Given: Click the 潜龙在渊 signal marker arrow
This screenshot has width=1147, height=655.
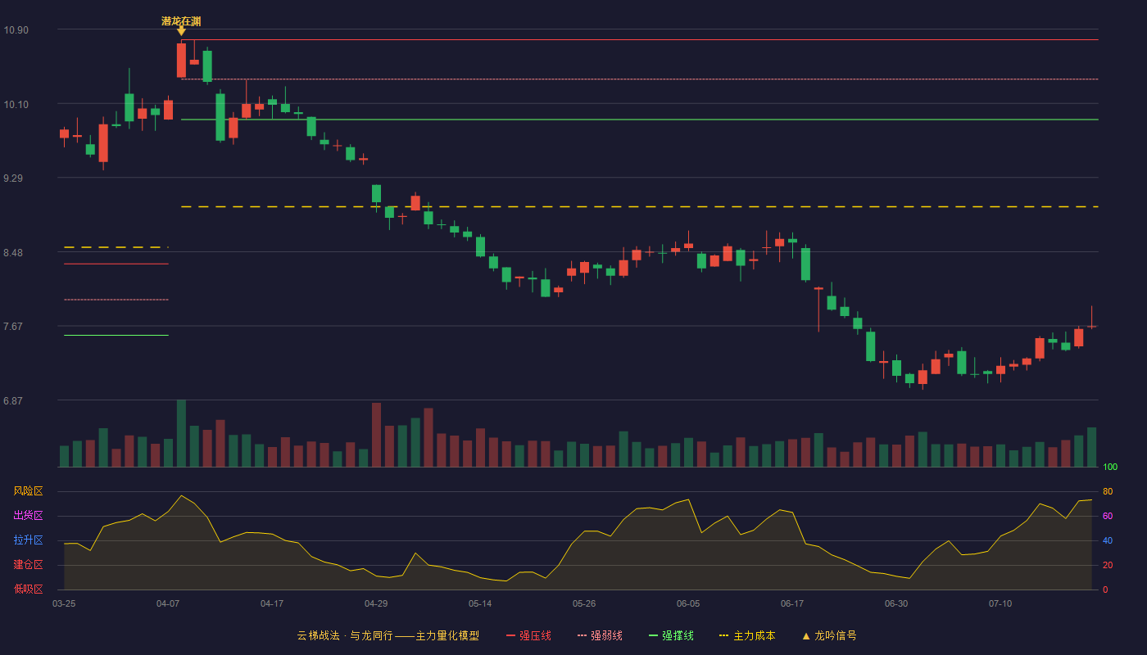Looking at the screenshot, I should [181, 31].
